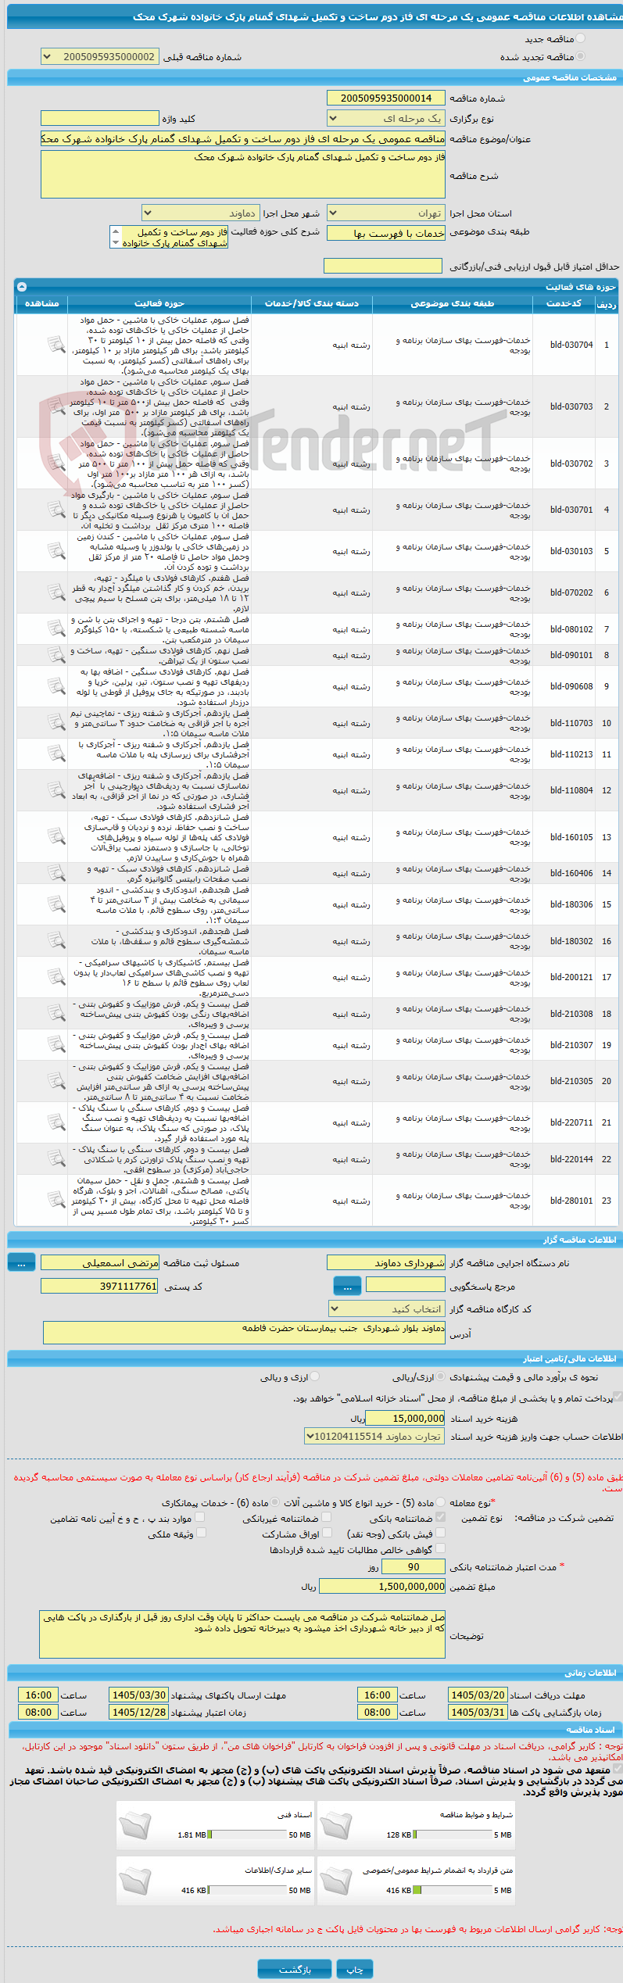This screenshot has width=623, height=1983.
Task: Open the متن قرارداد folder icon
Action: click(335, 1881)
